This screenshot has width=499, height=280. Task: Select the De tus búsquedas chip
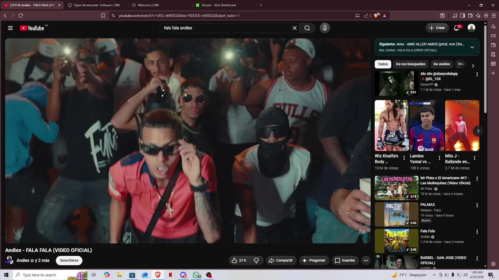point(411,64)
